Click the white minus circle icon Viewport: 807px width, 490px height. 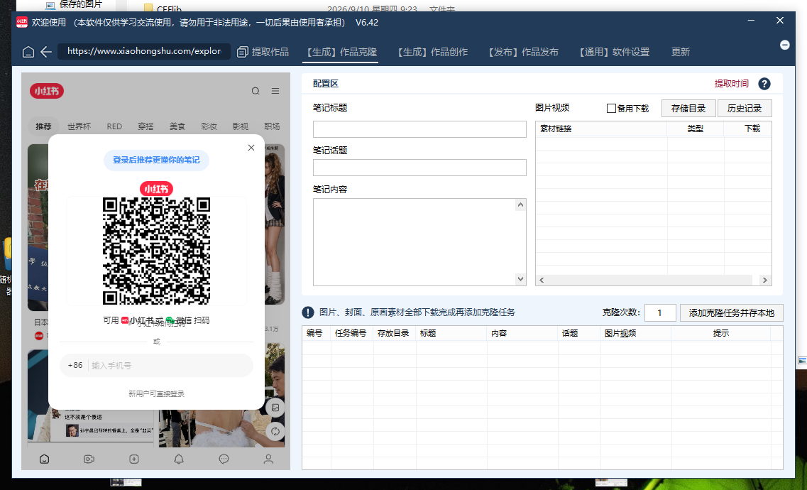[785, 45]
